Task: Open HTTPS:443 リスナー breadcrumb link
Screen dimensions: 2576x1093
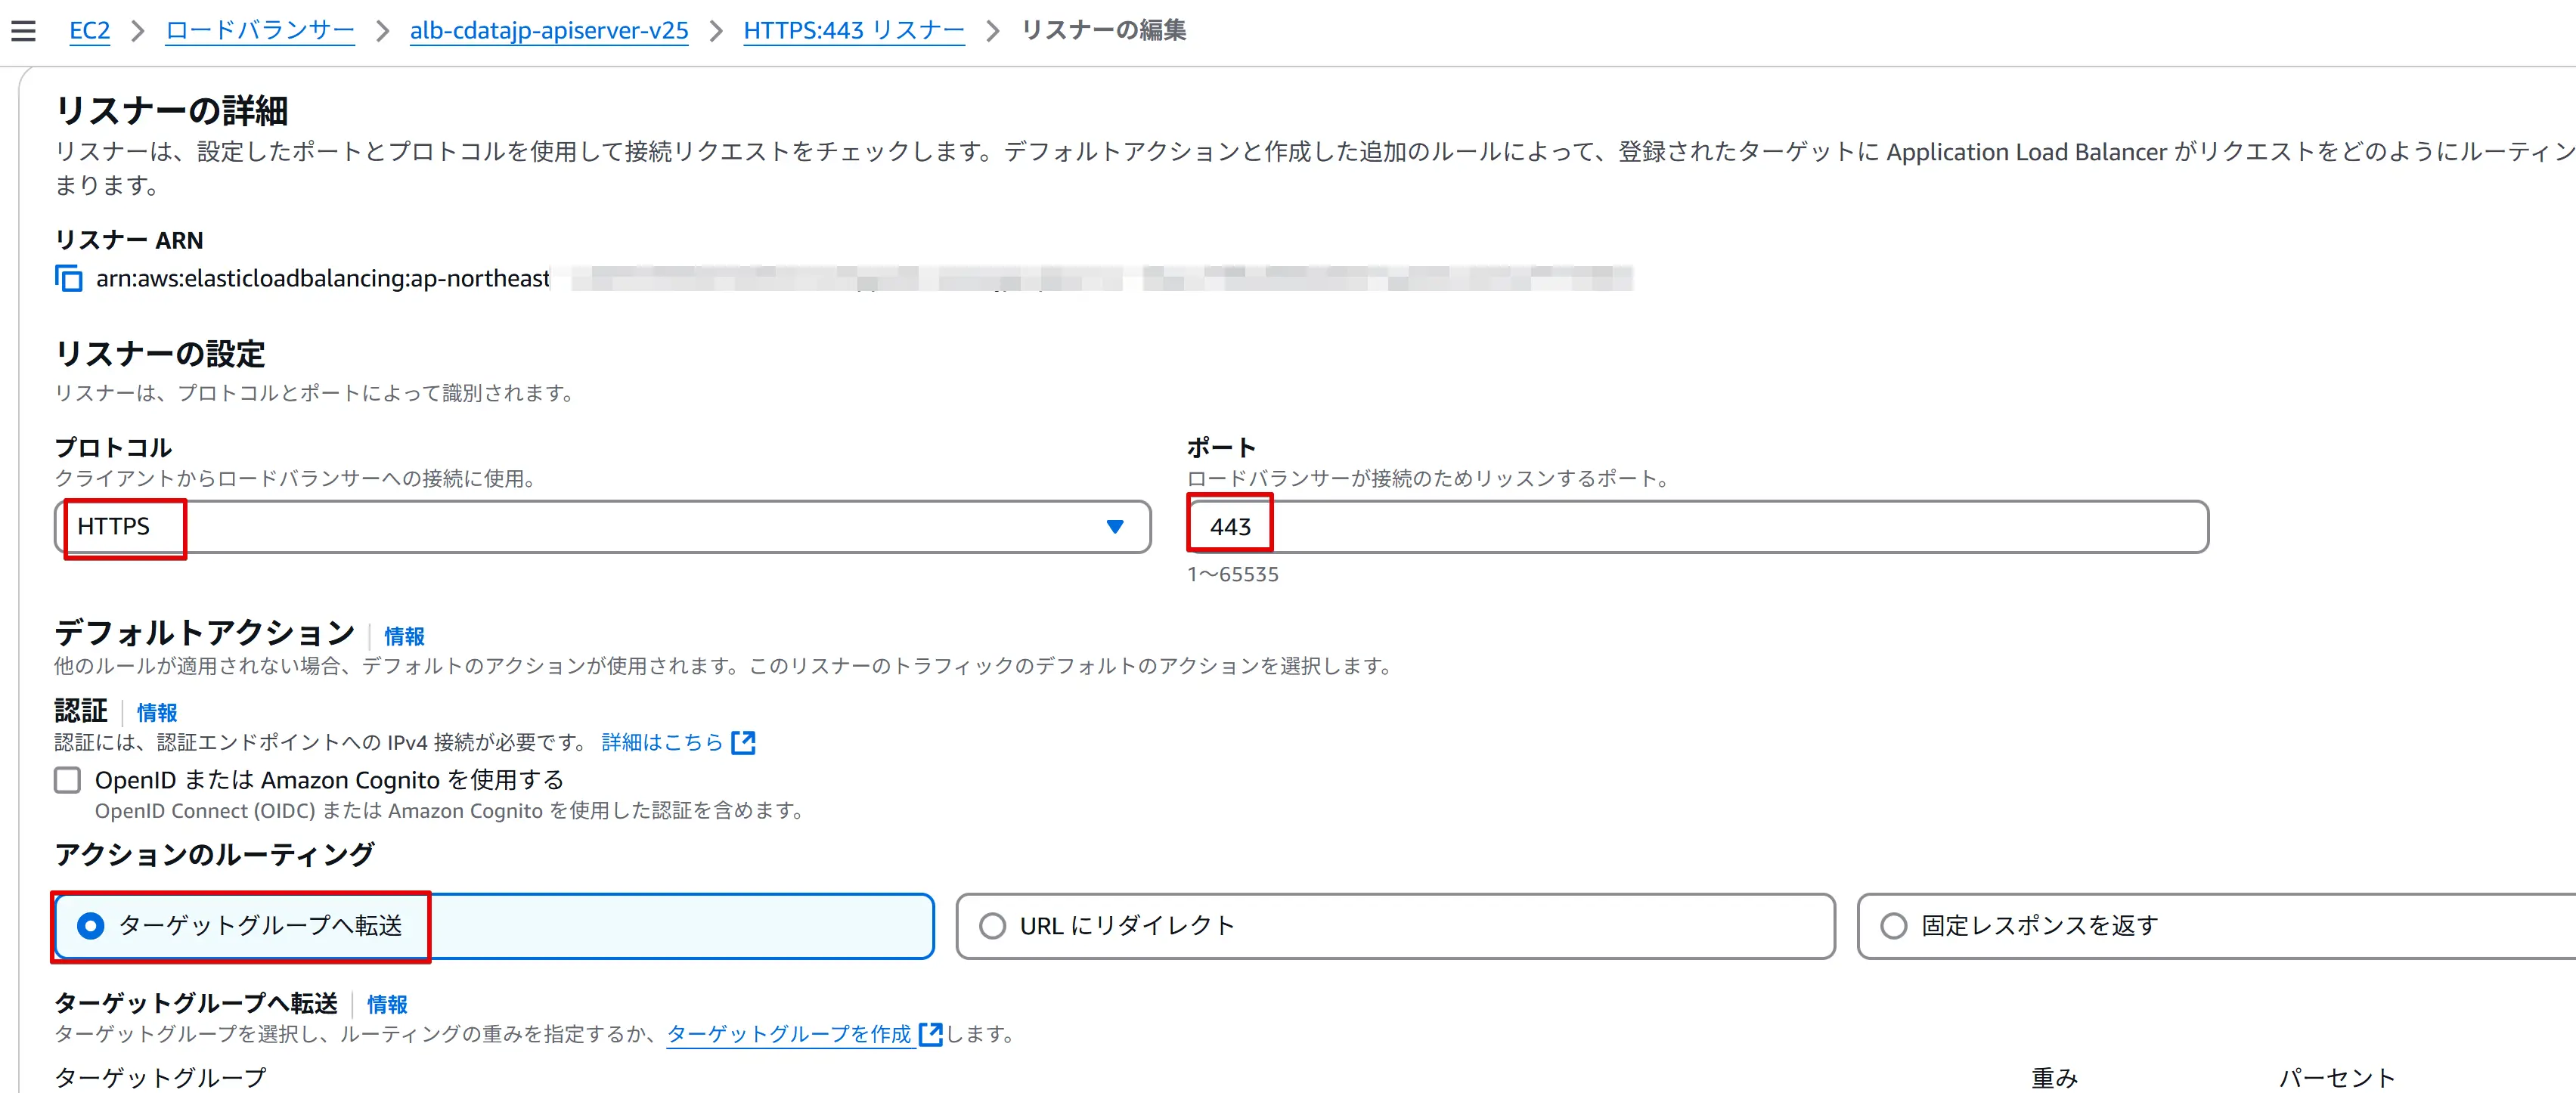Action: click(x=853, y=30)
